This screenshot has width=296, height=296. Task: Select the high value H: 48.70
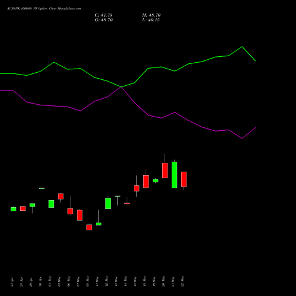(151, 15)
